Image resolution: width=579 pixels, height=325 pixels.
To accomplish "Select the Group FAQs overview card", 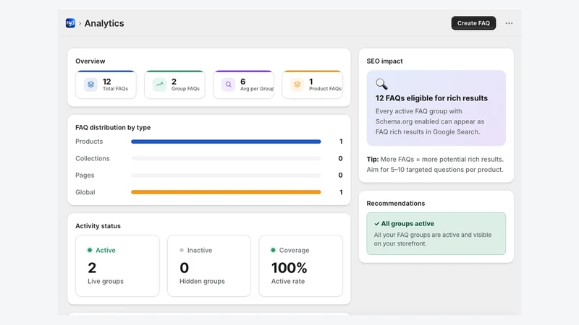I will [174, 84].
